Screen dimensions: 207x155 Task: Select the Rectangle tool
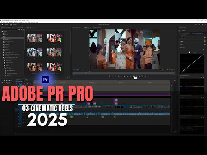tap(4, 83)
